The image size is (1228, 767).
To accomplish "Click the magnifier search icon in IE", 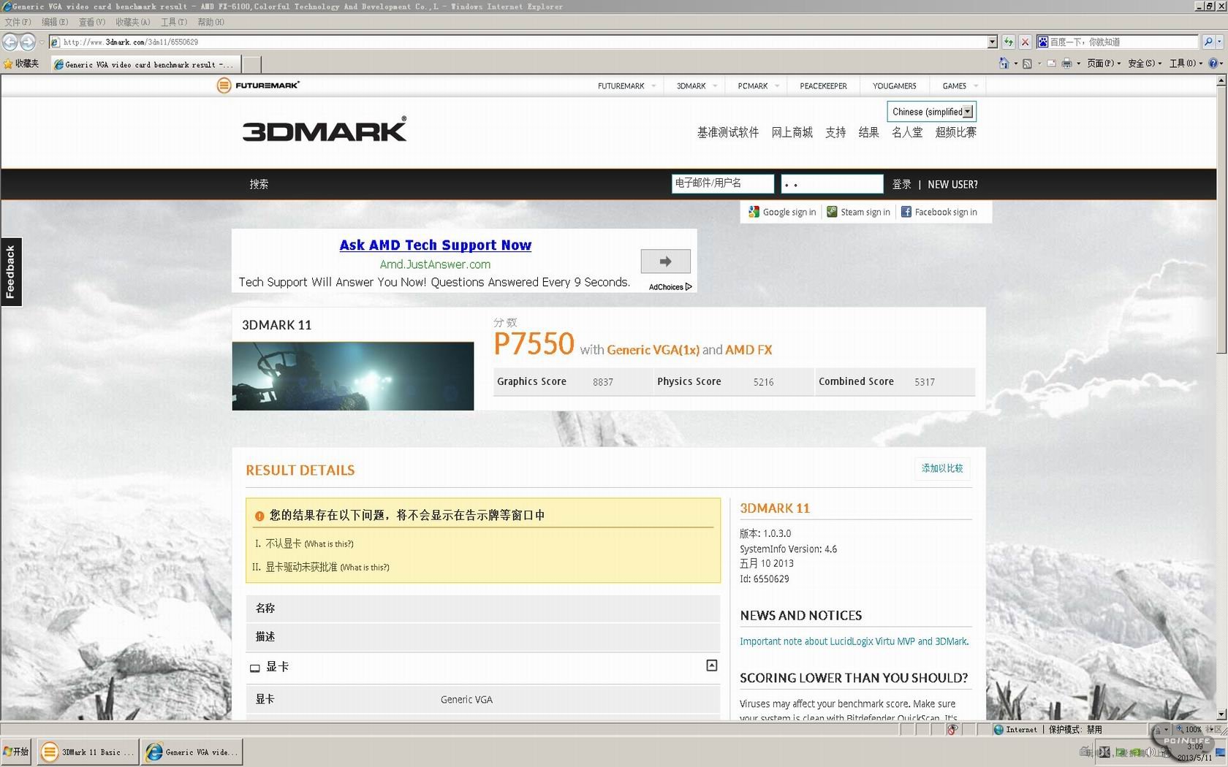I will pos(1208,42).
